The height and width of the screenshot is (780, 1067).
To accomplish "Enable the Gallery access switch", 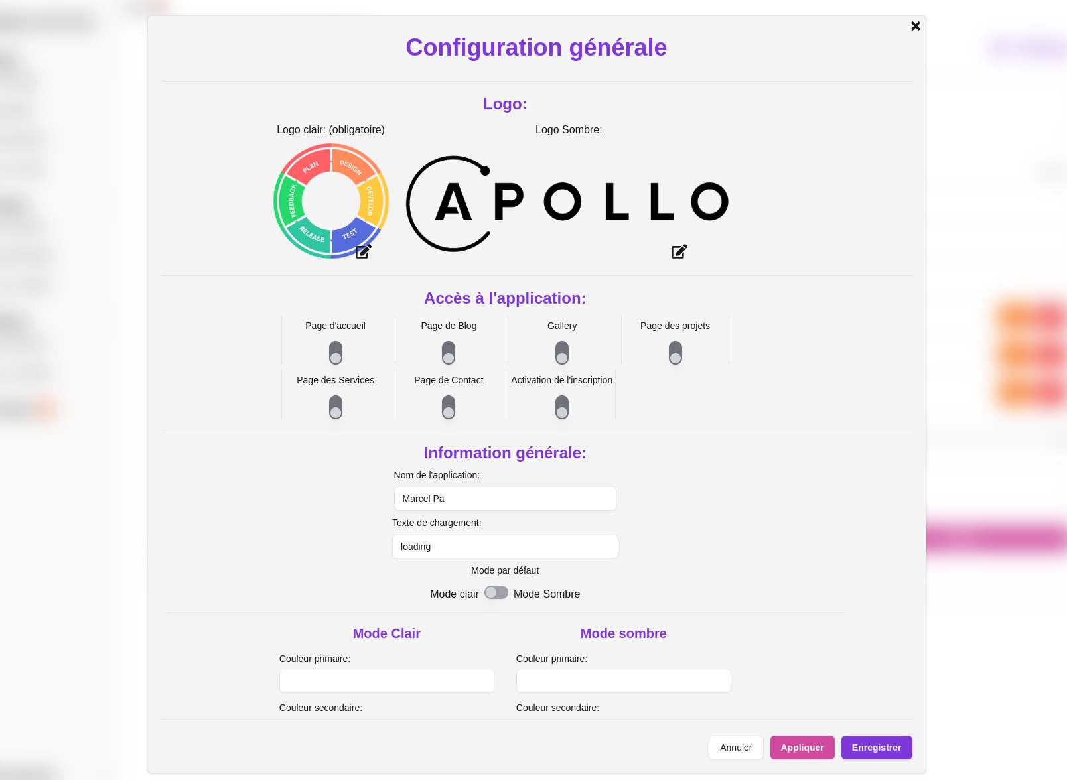I will pos(562,353).
